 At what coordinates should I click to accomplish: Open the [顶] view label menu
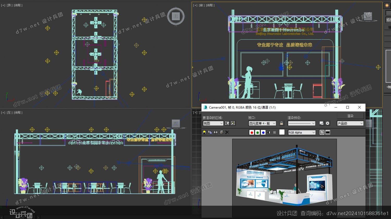pyautogui.click(x=9, y=5)
